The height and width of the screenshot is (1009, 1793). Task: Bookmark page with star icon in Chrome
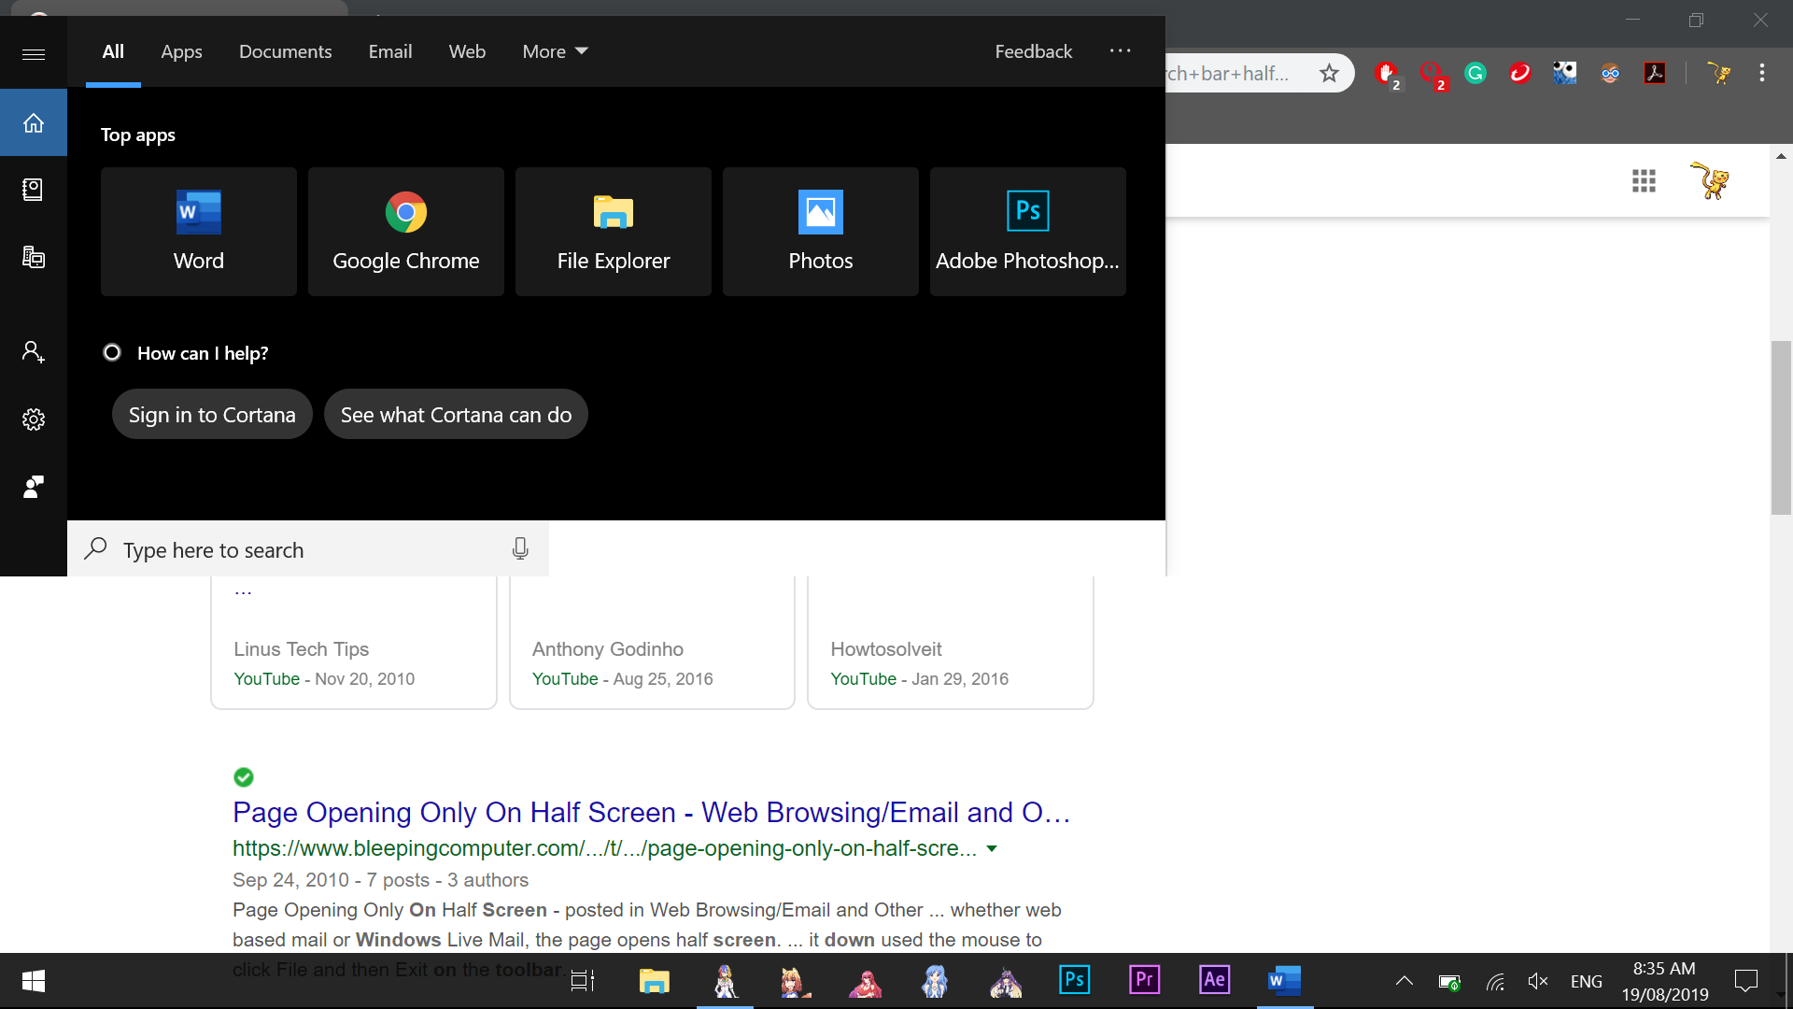point(1329,73)
